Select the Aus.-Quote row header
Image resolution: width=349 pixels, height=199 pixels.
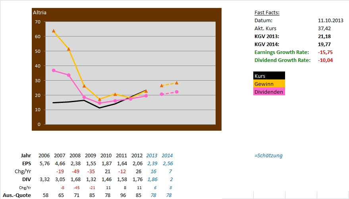(x=17, y=195)
